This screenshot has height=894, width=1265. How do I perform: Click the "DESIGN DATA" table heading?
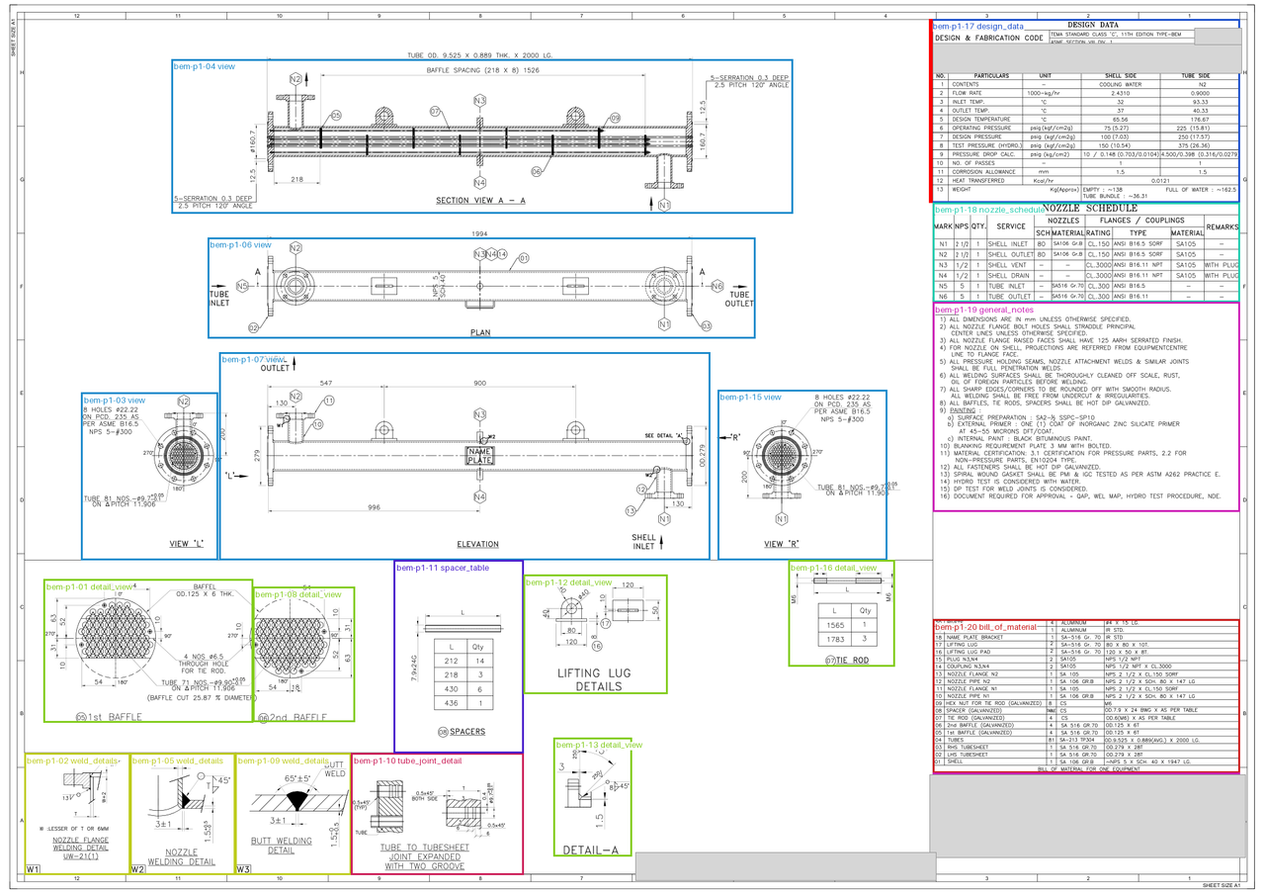1093,26
